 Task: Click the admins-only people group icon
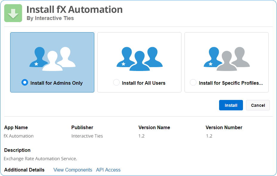(x=53, y=59)
